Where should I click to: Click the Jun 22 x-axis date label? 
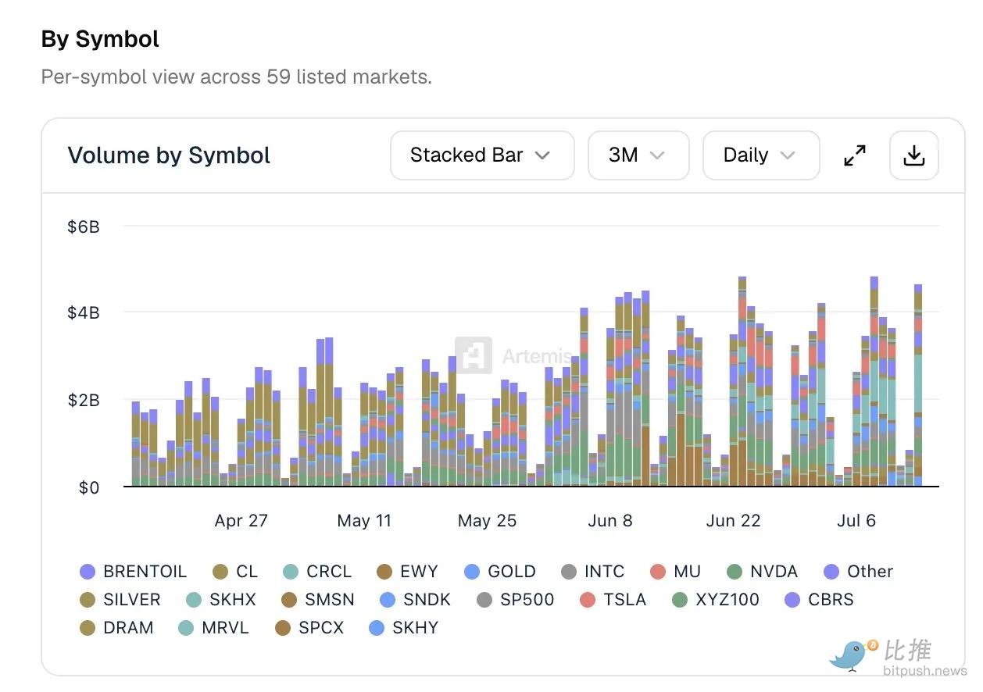tap(733, 521)
